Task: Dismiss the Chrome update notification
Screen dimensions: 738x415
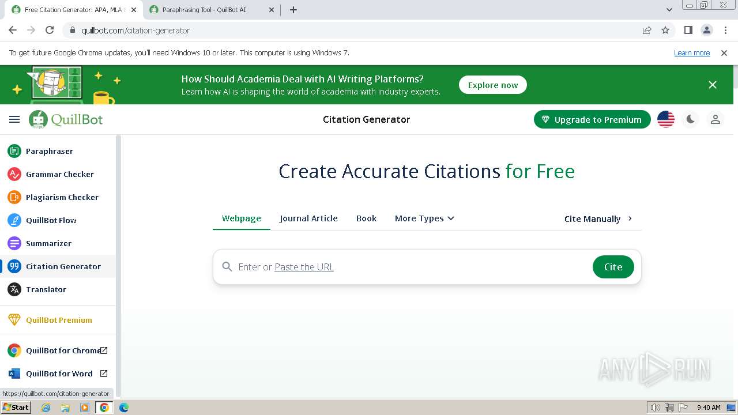Action: coord(724,53)
